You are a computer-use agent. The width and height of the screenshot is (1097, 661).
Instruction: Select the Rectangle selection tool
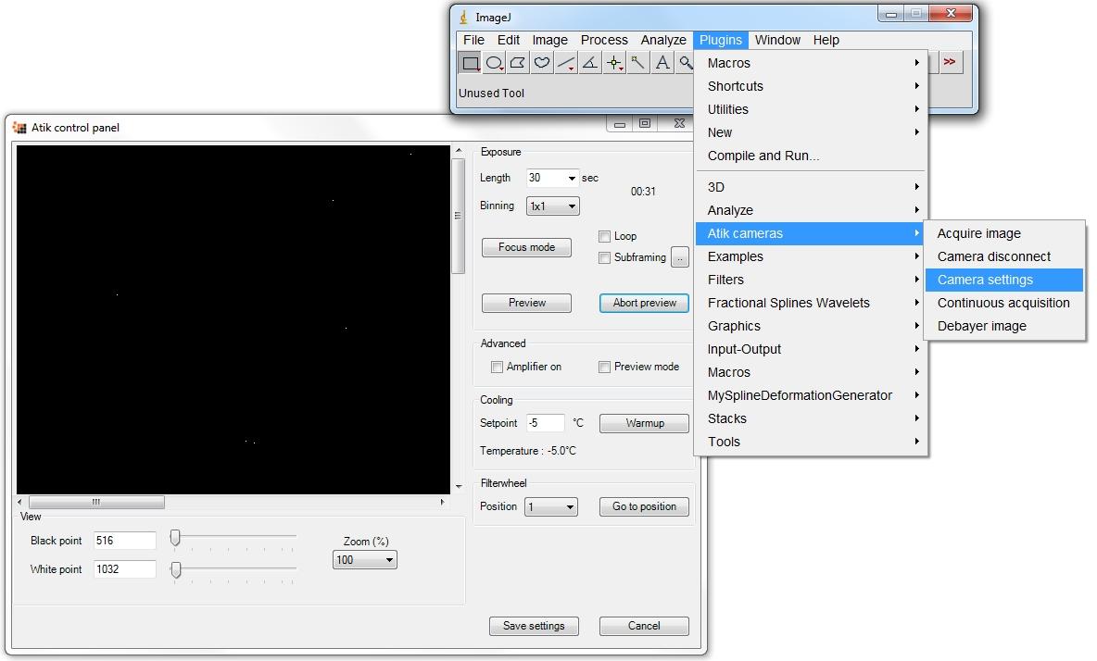[x=470, y=62]
